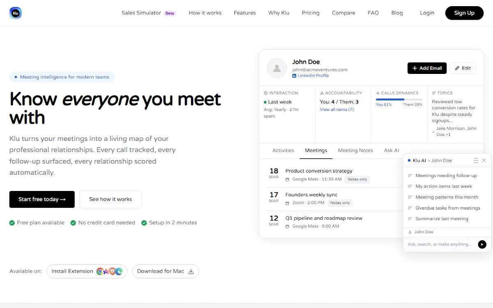Open Q1 pipeline and roadmap review meeting

point(324,218)
